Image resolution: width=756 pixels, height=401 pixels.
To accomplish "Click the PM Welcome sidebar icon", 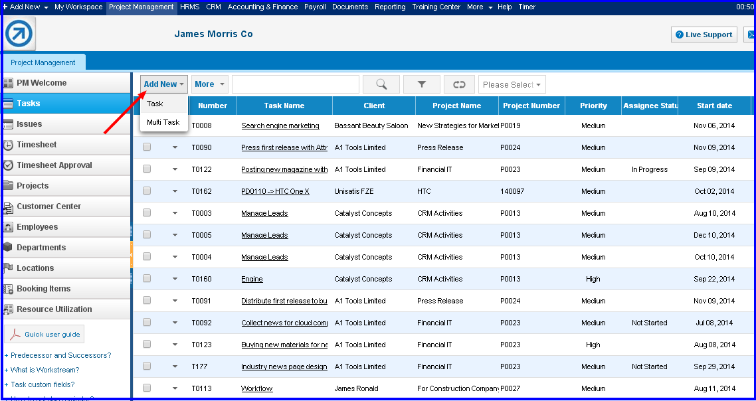I will pyautogui.click(x=8, y=83).
